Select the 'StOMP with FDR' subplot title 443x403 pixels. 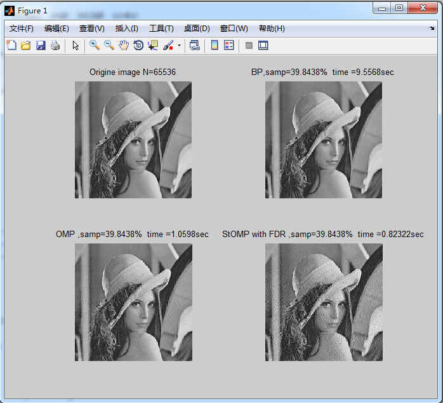(x=322, y=235)
